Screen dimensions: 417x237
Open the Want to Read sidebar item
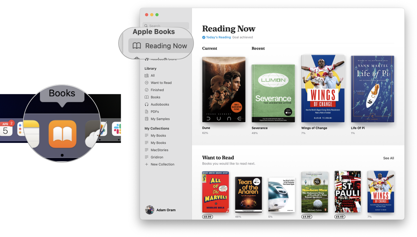[x=161, y=83]
